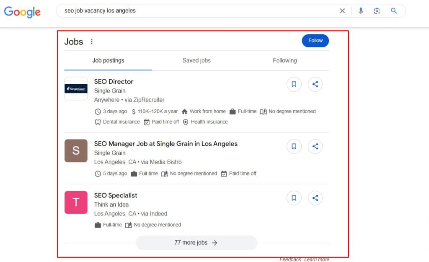Switch to Following tab
Viewport: 429px width, 262px height.
pyautogui.click(x=284, y=60)
